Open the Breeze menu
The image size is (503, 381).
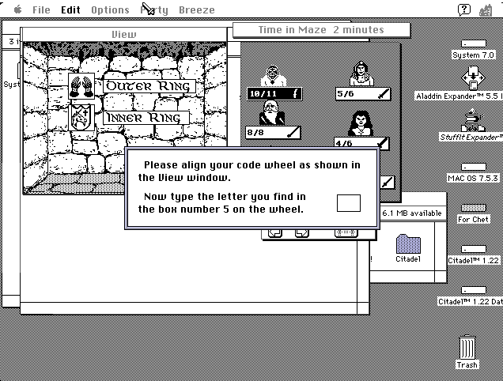(197, 10)
